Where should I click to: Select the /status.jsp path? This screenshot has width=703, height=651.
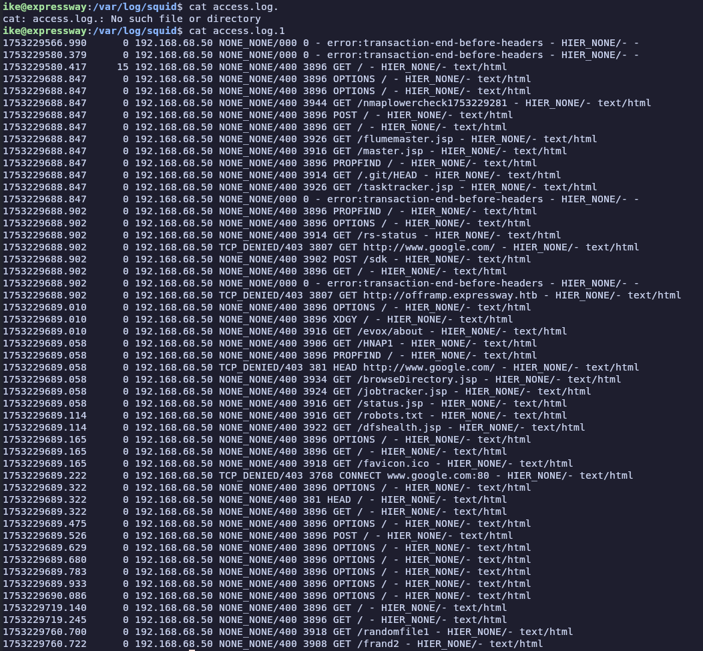pyautogui.click(x=390, y=403)
